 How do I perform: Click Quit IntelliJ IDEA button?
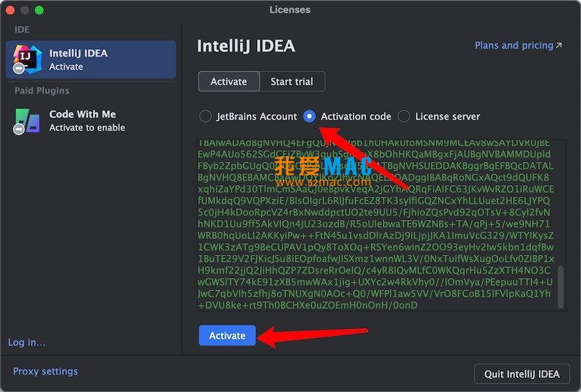(521, 375)
